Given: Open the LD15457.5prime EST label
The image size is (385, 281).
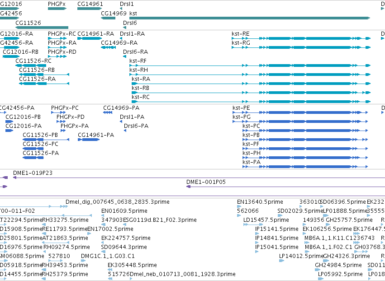Looking at the screenshot, I should pyautogui.click(x=266, y=220).
